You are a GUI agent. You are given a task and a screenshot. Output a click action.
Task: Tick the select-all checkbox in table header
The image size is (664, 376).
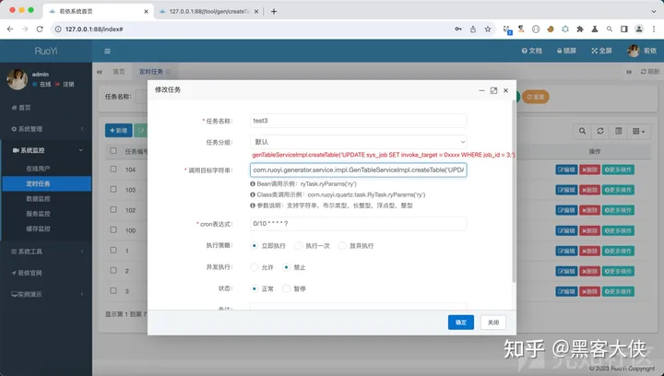113,150
